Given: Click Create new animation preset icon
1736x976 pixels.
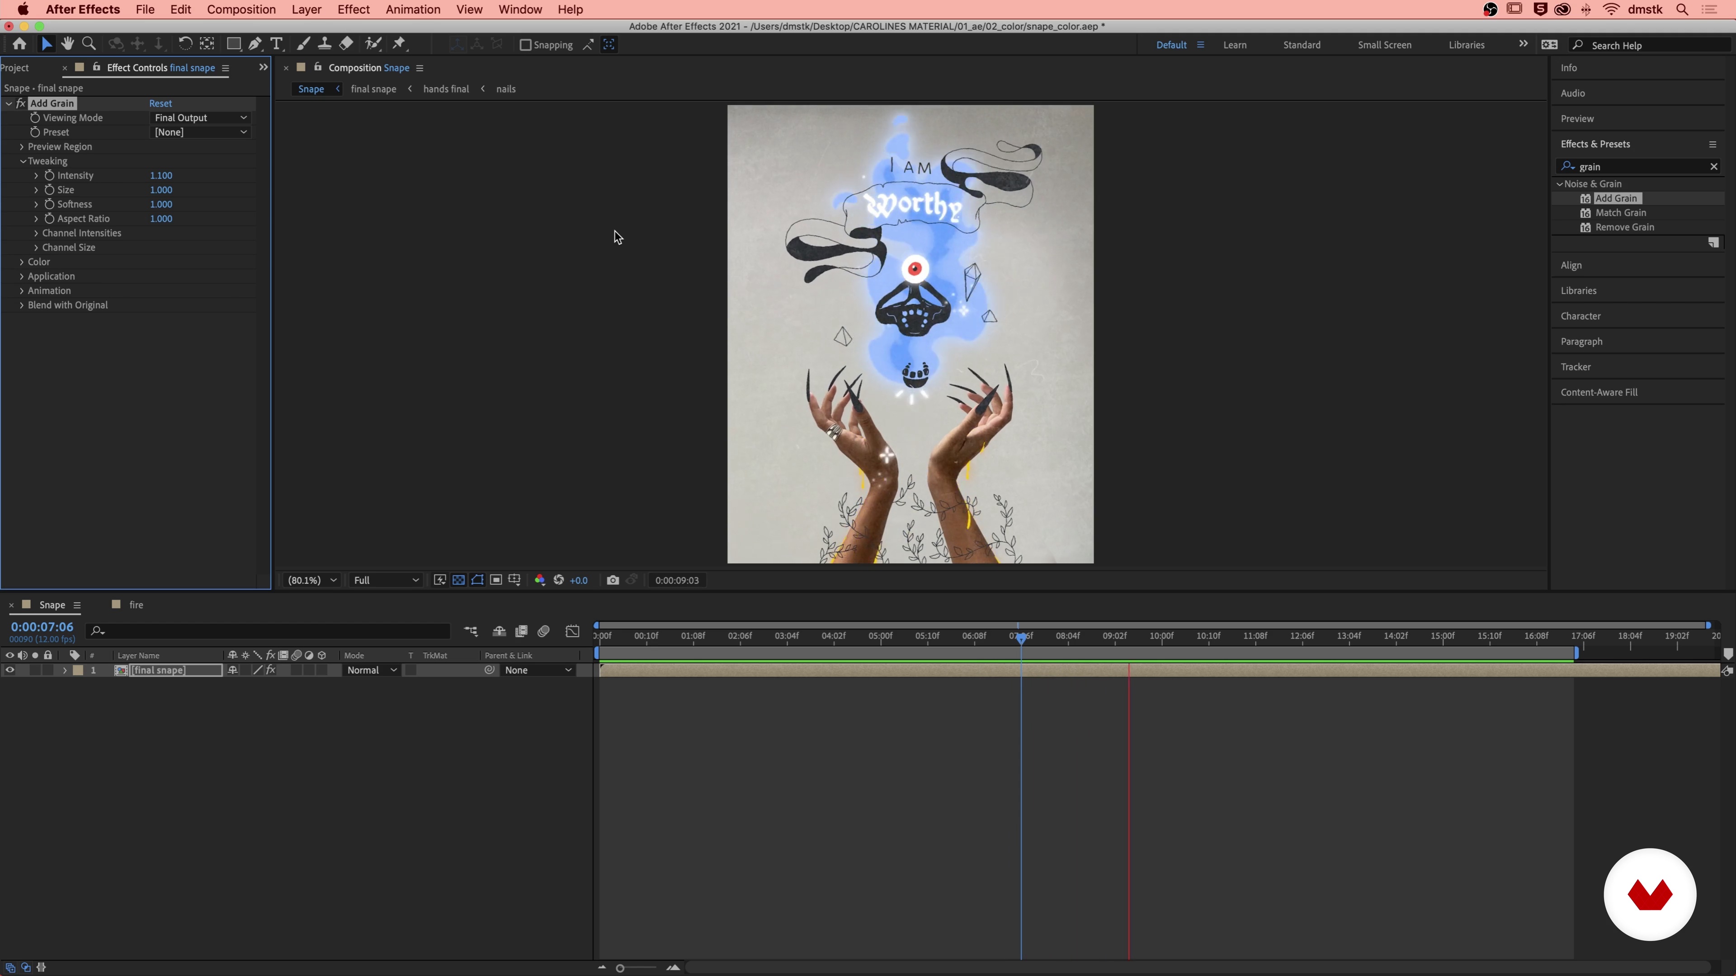Looking at the screenshot, I should (x=1713, y=243).
